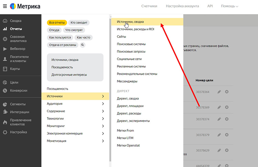Open Долгосрочные интересы from recent reports
Image resolution: width=258 pixels, height=167 pixels.
[x=69, y=75]
